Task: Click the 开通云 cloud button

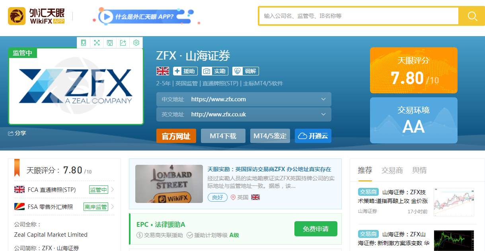Action: (313, 136)
